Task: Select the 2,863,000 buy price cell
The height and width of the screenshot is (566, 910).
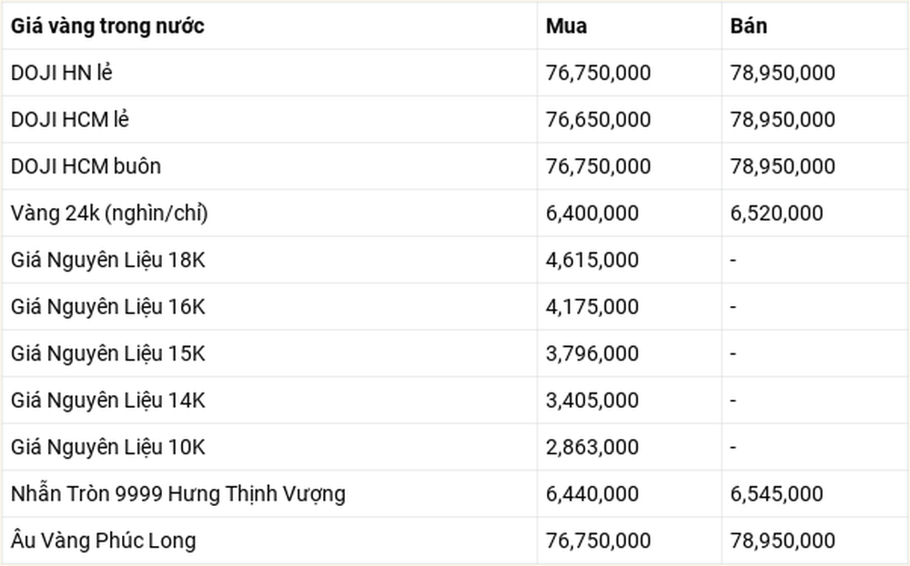Action: (592, 448)
